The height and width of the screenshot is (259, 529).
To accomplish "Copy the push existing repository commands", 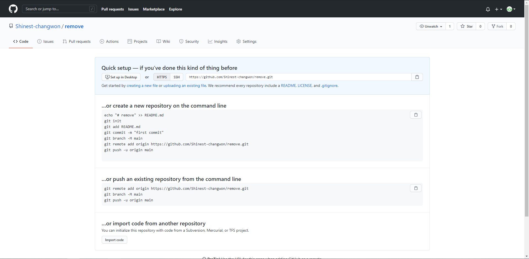I will (x=416, y=188).
